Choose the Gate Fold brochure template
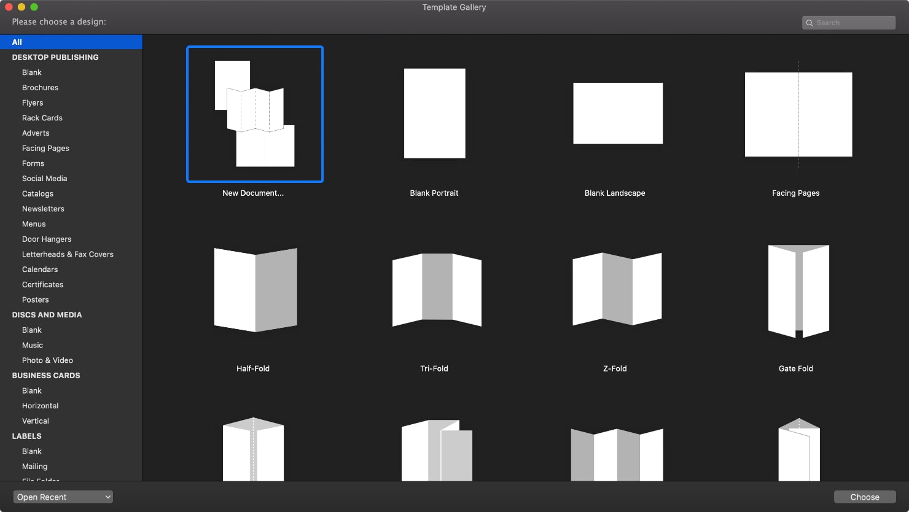909x512 pixels. 797,290
